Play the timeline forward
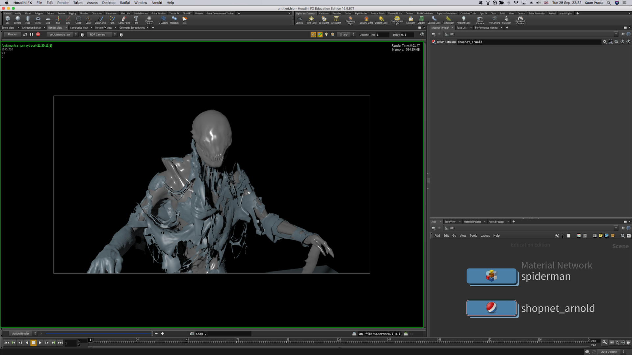This screenshot has width=632, height=355. click(40, 343)
